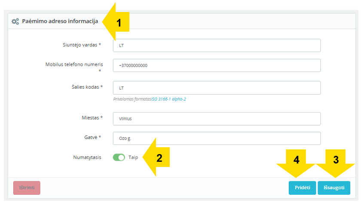Screen dimensions: 361x202
Task: Focus the Siuntėjo vardas input field
Action: [217, 45]
